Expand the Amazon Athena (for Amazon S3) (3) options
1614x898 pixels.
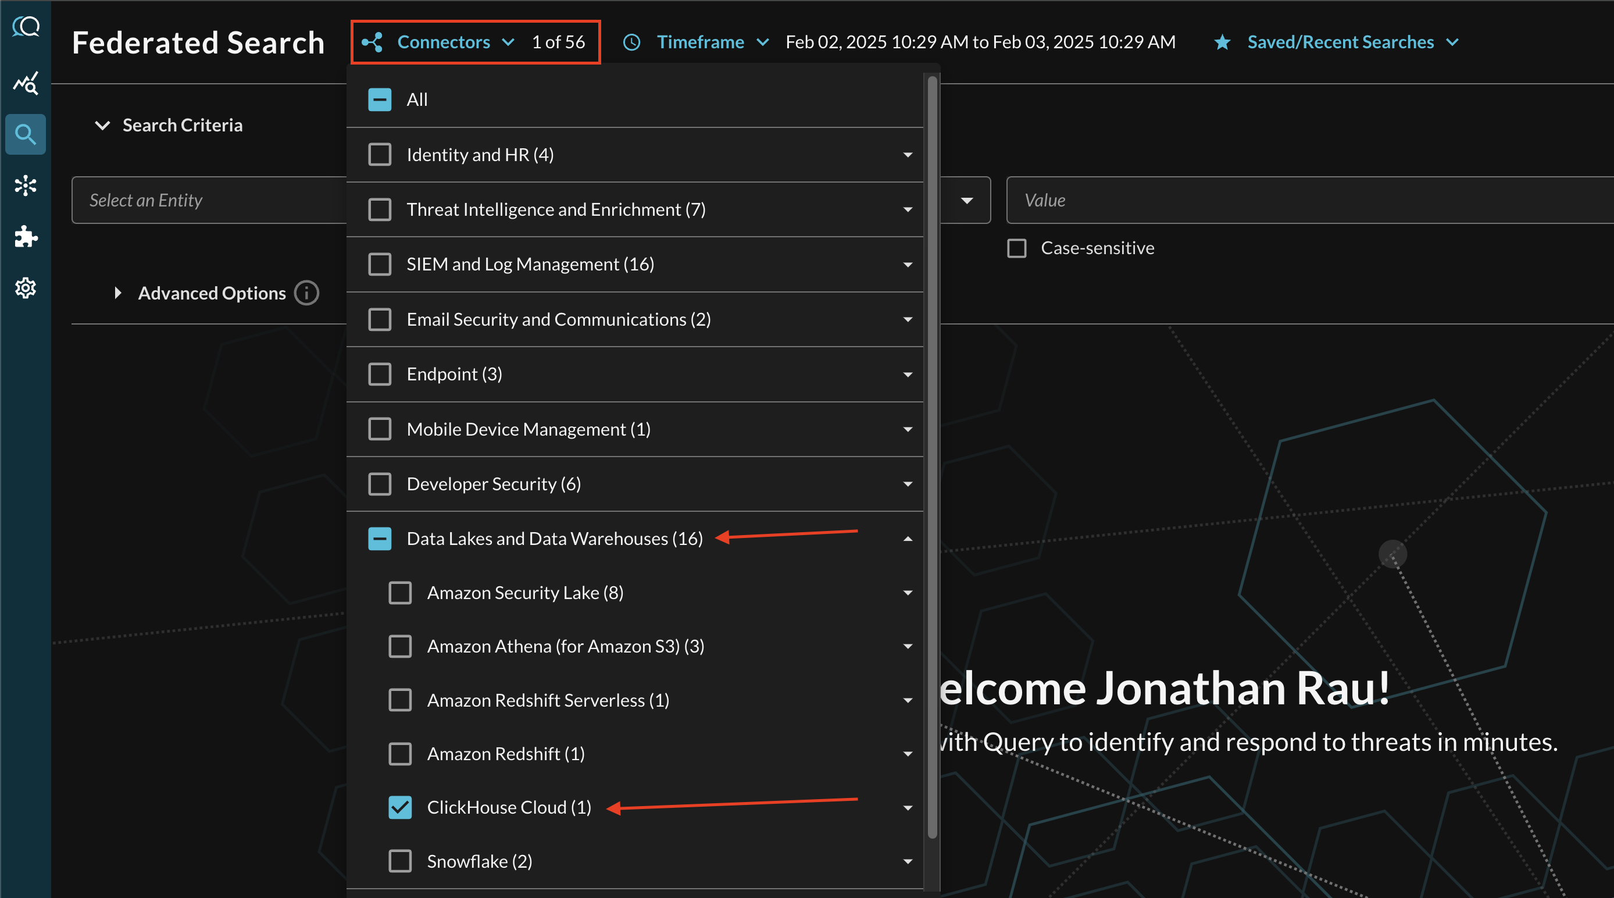coord(908,646)
